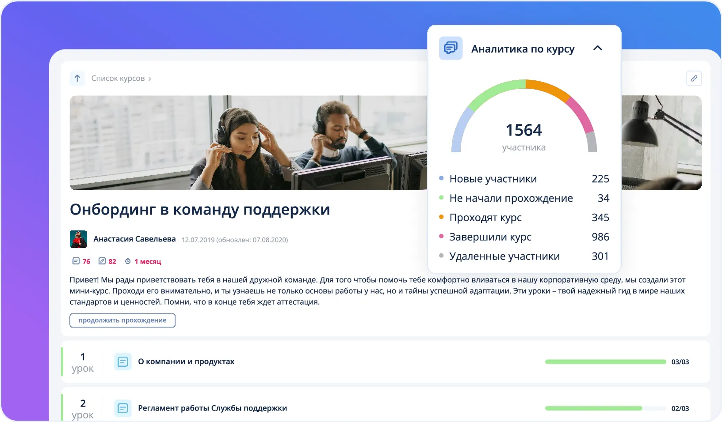Click the 03/03 counter text
This screenshot has width=722, height=422.
tap(680, 362)
